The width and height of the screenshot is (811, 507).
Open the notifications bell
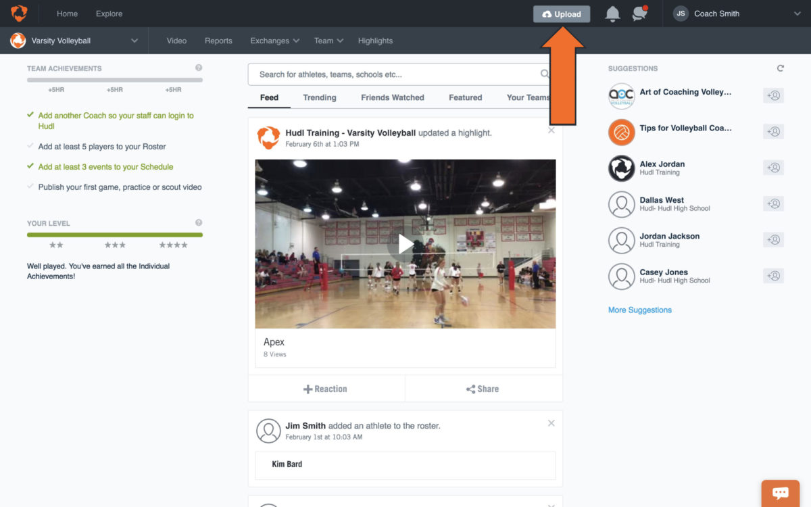click(613, 14)
